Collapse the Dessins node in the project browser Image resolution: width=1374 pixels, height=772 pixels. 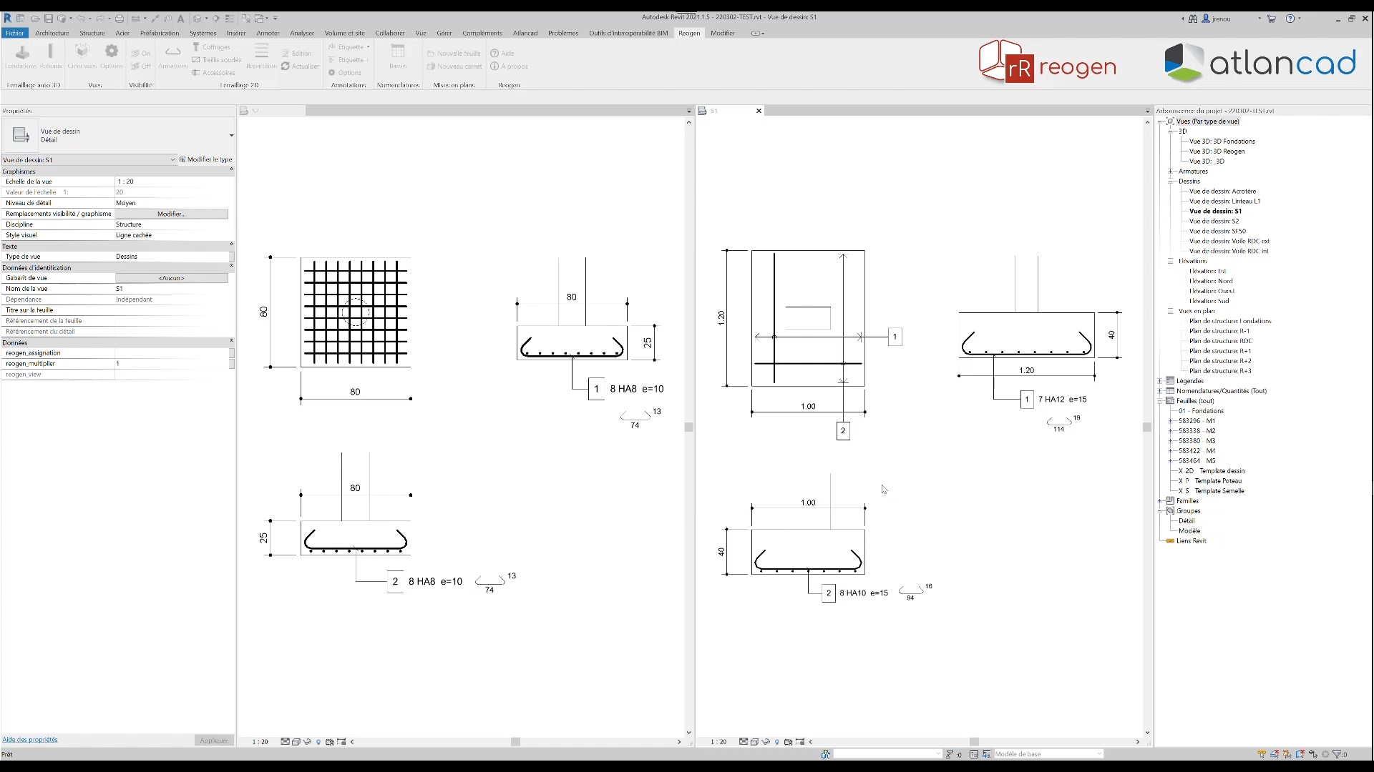pos(1171,182)
